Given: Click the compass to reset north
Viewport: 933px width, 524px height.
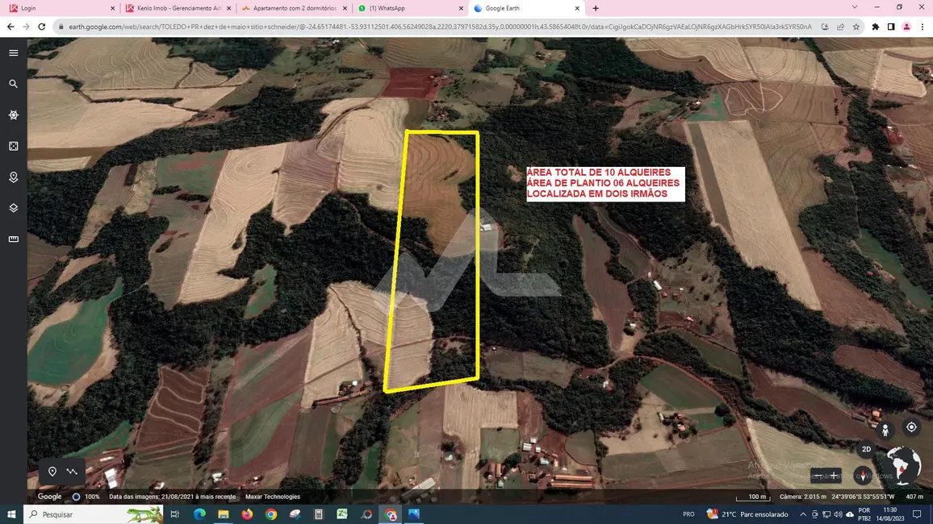Looking at the screenshot, I should [863, 475].
